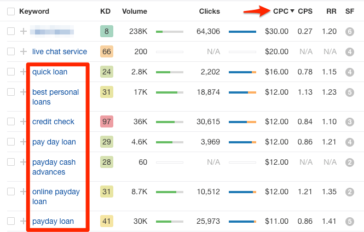The width and height of the screenshot is (364, 232).
Task: Click the SF badge 6 in first row
Action: (350, 32)
